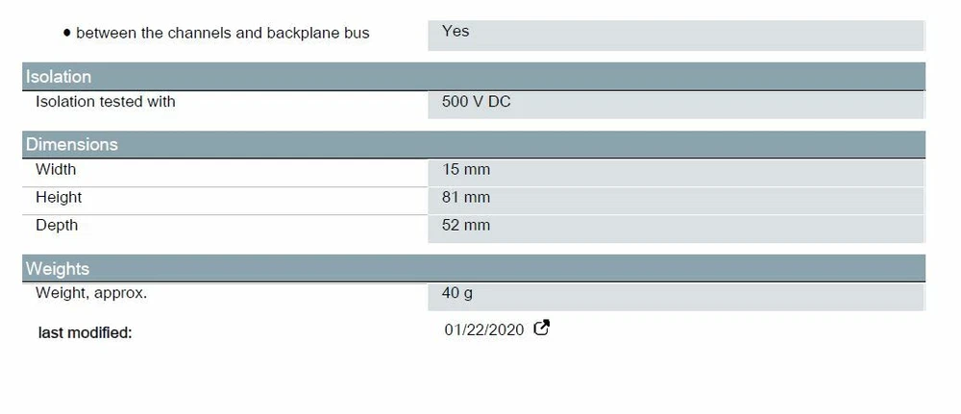Click the Isolation tested with label

pos(106,102)
